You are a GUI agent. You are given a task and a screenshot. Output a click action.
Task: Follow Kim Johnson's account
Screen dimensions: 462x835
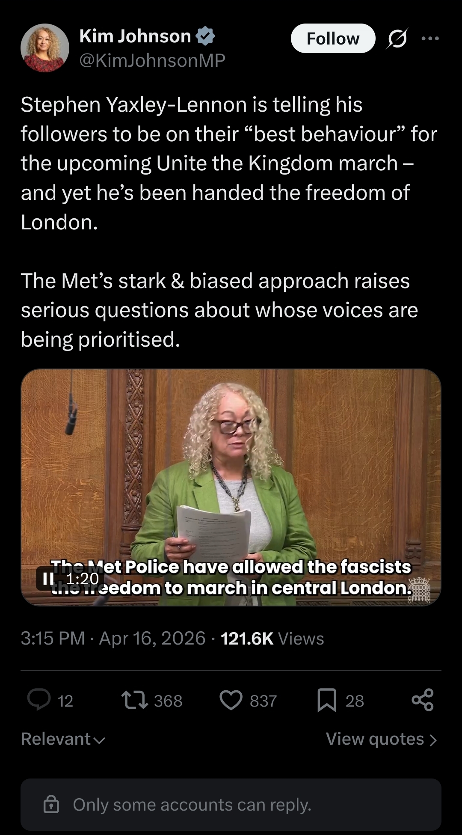(x=333, y=39)
